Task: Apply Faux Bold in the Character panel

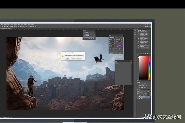Action: click(110, 49)
